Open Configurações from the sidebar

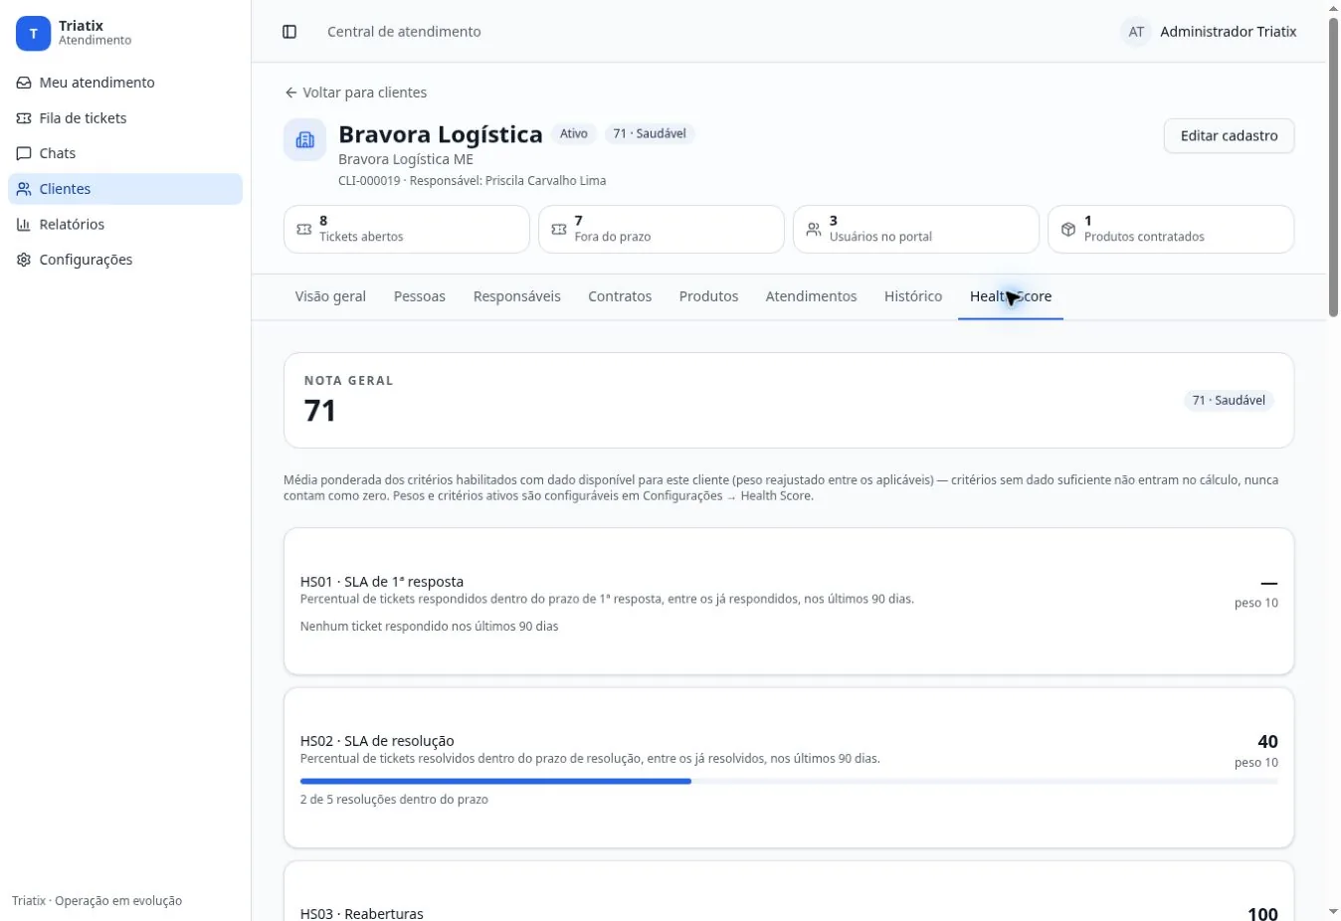(x=125, y=260)
